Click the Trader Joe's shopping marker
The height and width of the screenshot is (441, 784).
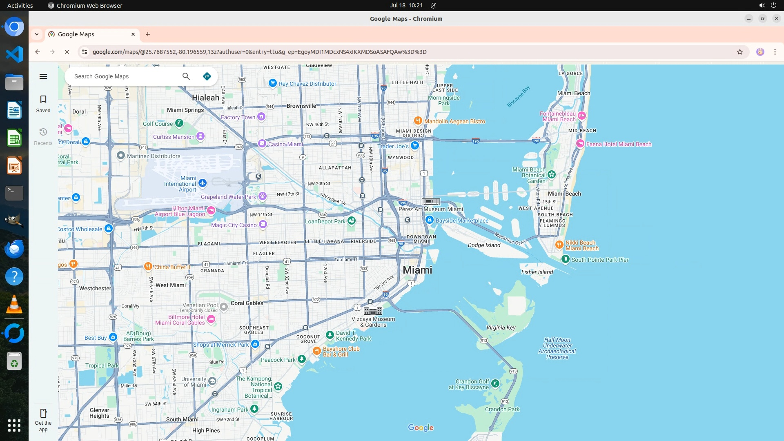coord(415,145)
